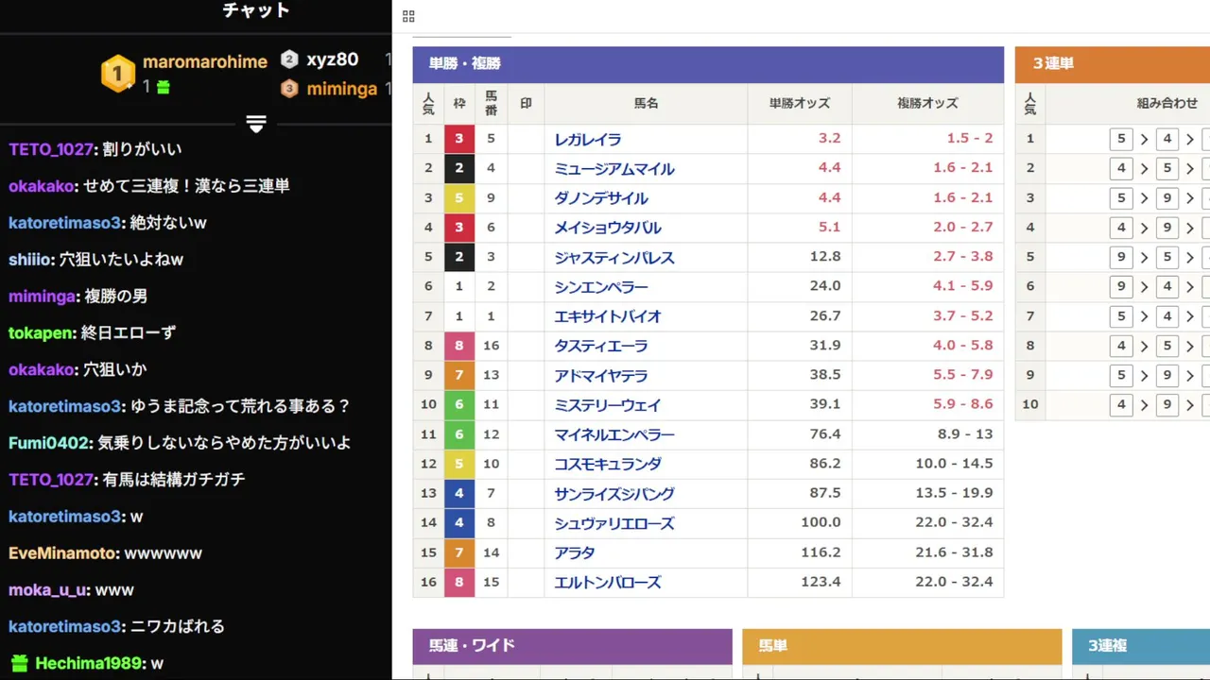Open the horse link コスモキュランダ
Screen dimensions: 1210x680
[x=608, y=465]
